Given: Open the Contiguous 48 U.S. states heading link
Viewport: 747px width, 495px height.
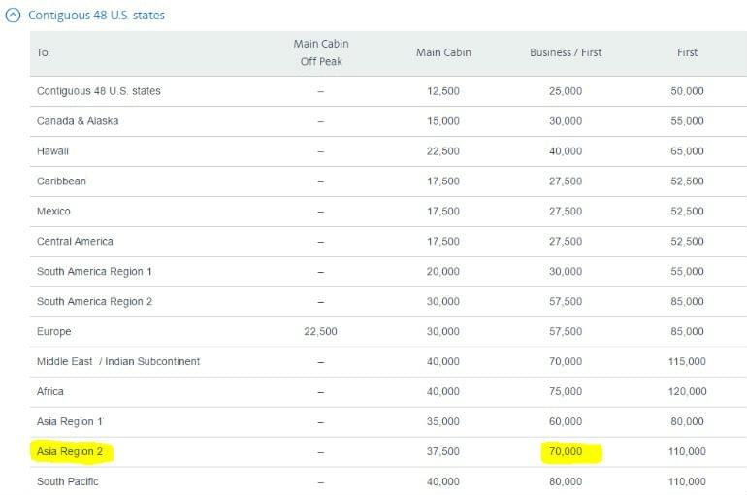Looking at the screenshot, I should (x=96, y=16).
